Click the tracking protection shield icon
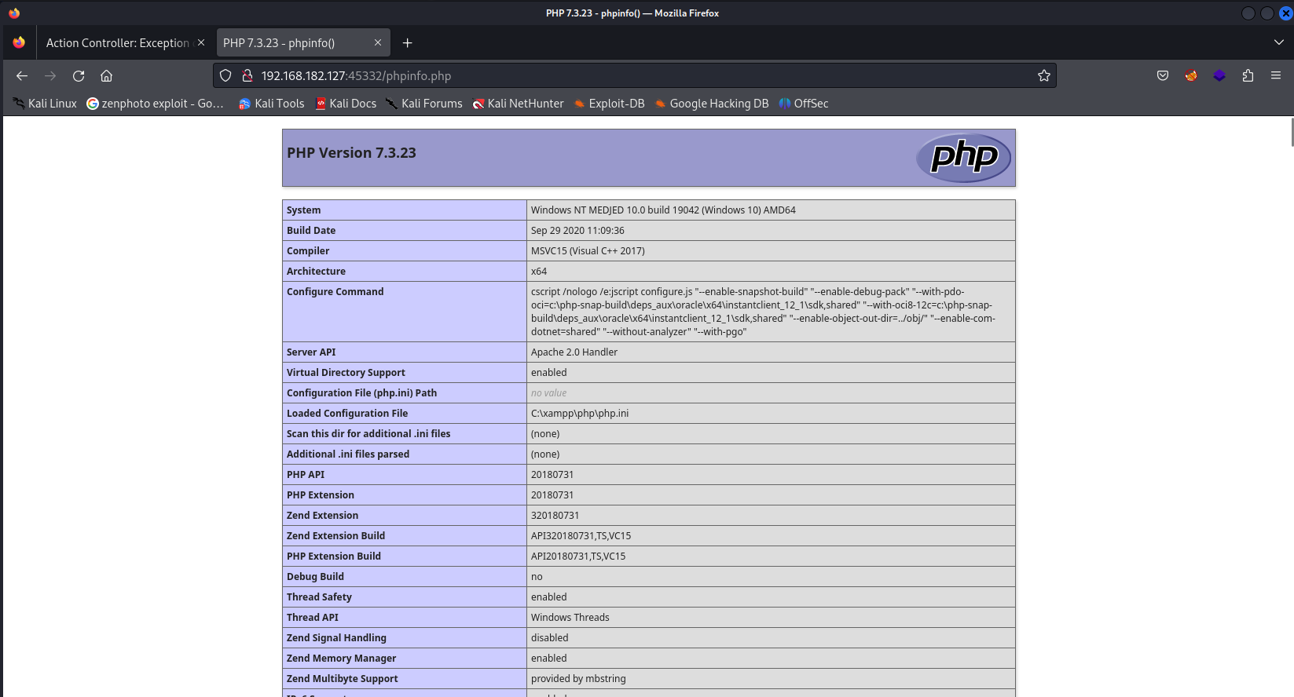1294x697 pixels. pyautogui.click(x=225, y=76)
